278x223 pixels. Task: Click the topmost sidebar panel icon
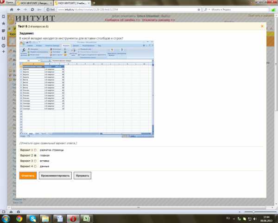tap(3, 17)
